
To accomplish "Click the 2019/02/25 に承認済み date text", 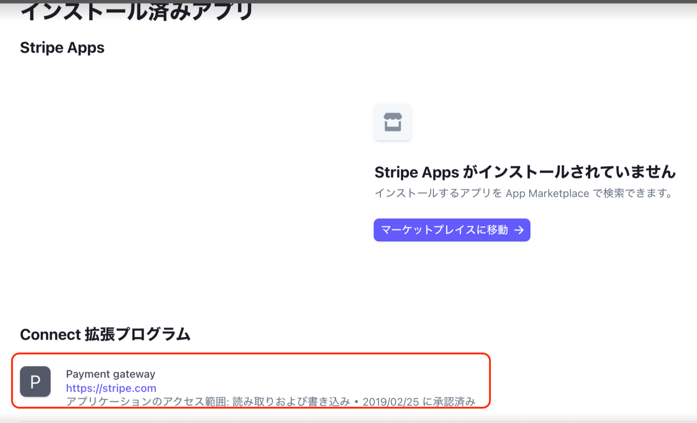I will pos(419,402).
